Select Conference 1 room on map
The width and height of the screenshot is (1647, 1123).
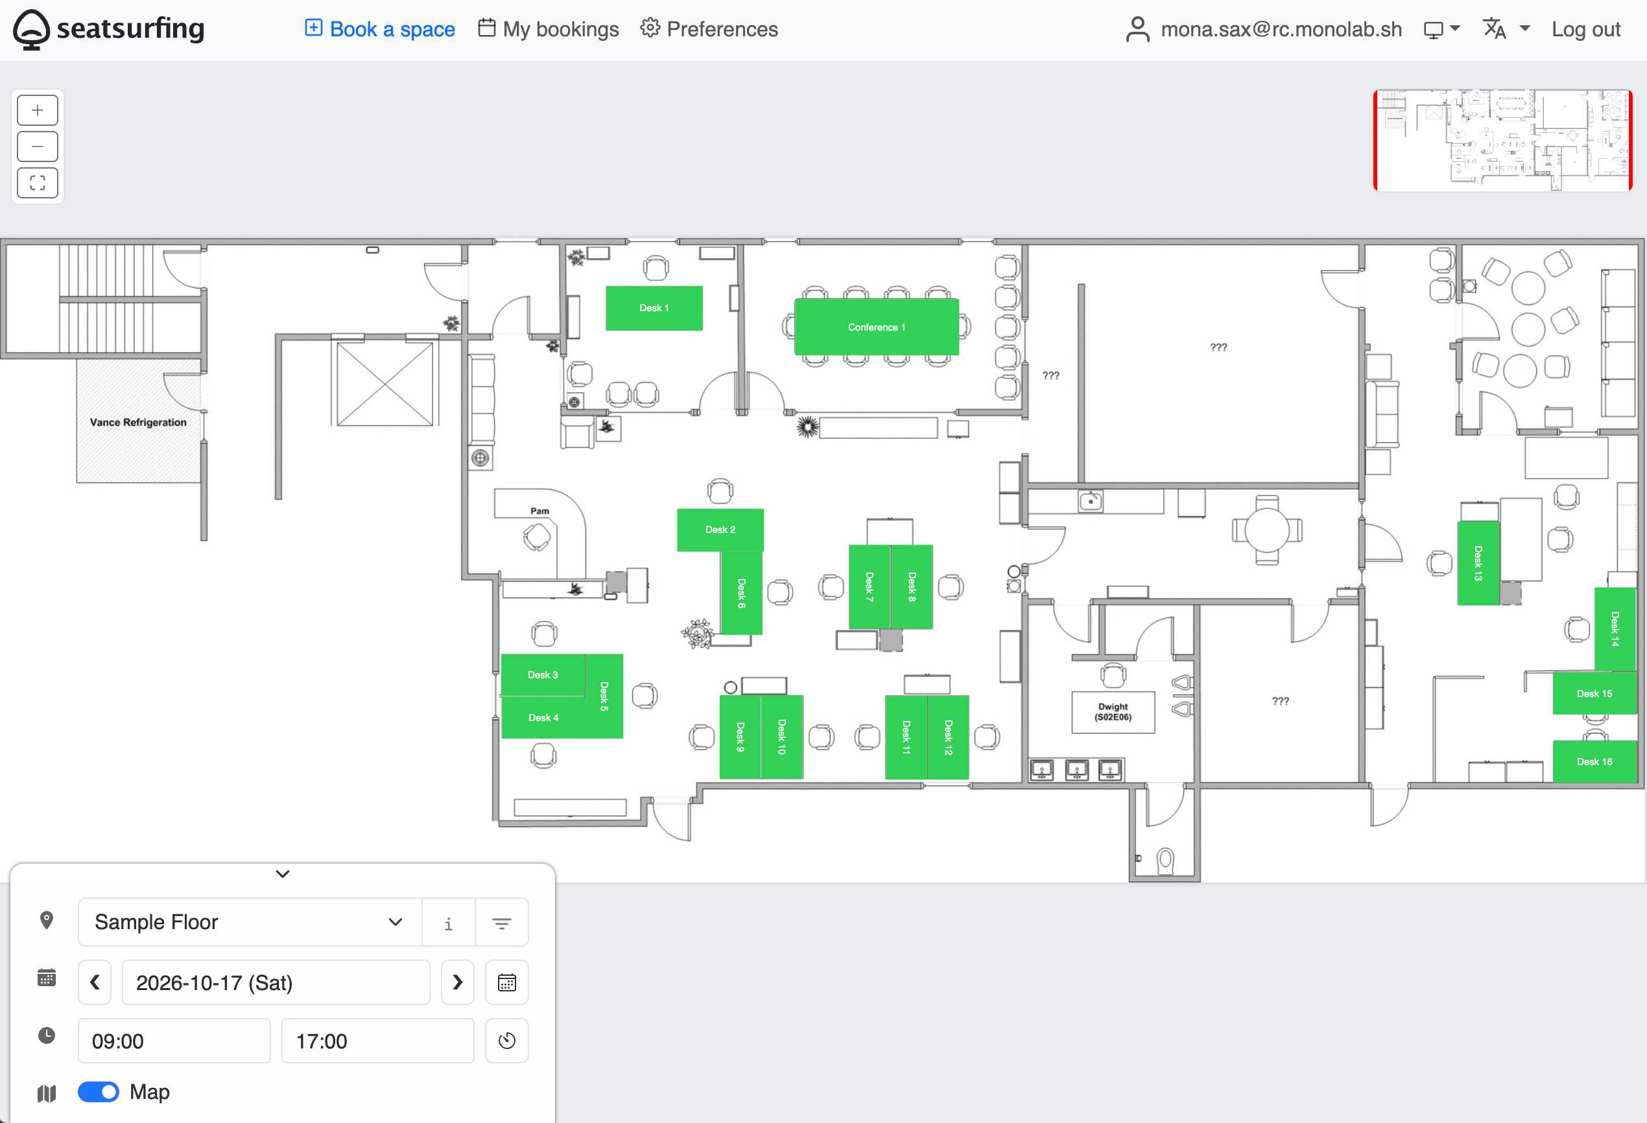point(877,327)
